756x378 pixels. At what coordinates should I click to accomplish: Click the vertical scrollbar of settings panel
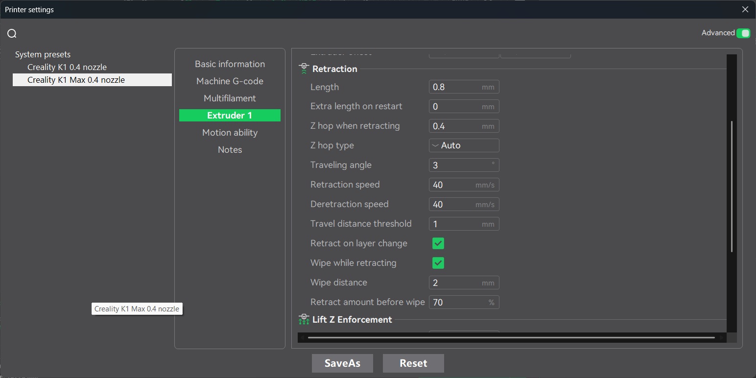pos(732,186)
